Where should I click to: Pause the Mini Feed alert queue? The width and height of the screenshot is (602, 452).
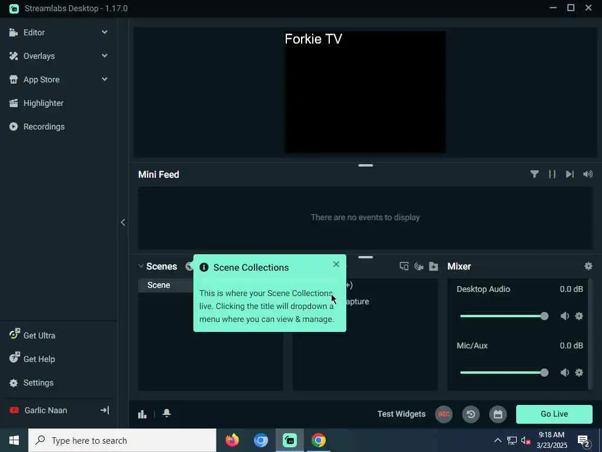[x=552, y=174]
